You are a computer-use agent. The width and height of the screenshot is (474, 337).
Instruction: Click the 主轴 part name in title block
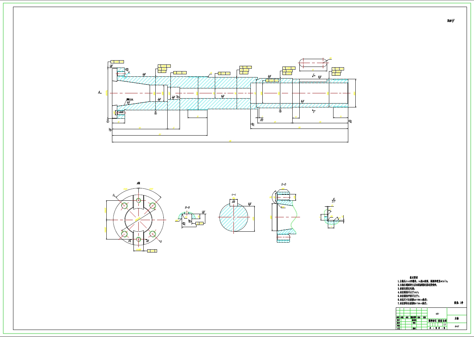pyautogui.click(x=457, y=318)
